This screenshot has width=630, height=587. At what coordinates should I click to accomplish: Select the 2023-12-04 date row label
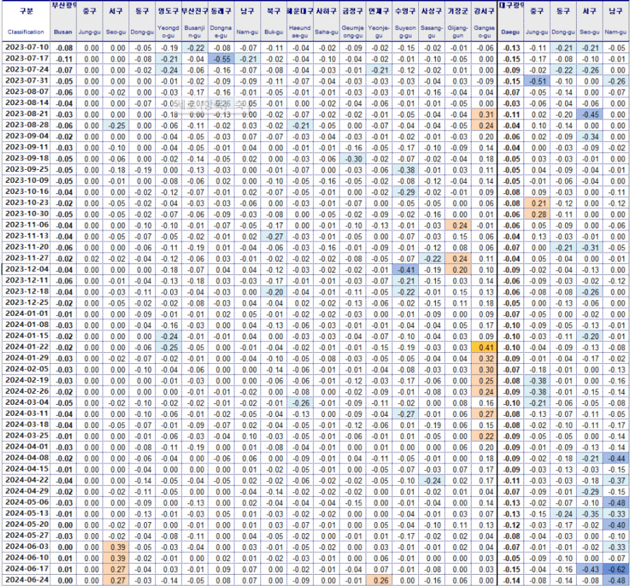pos(27,269)
